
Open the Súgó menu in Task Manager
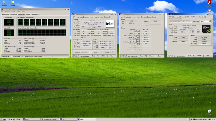click(23, 12)
